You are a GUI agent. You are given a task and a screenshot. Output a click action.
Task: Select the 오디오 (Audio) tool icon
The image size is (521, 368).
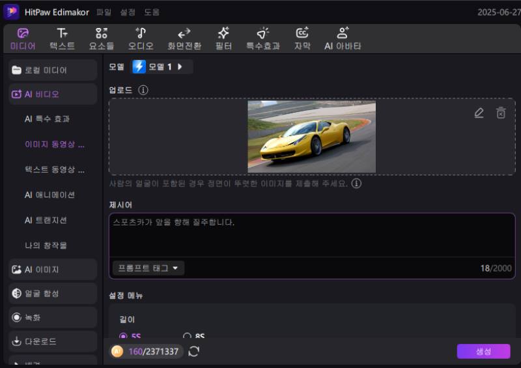coord(141,38)
